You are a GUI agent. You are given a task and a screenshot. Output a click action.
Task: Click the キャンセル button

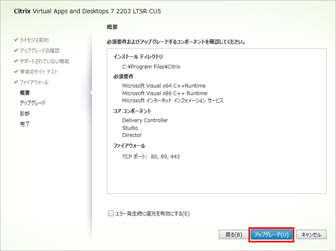pyautogui.click(x=311, y=235)
